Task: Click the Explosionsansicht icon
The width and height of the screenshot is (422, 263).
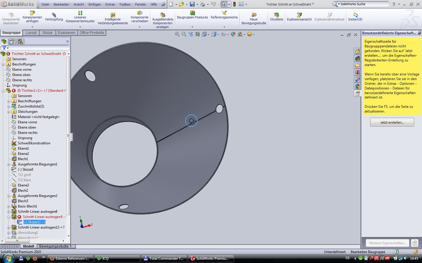Action: [x=299, y=15]
